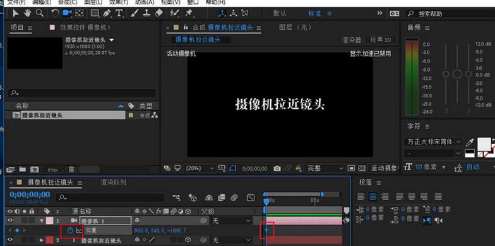Select the Hand tool
This screenshot has height=246, width=495.
pyautogui.click(x=28, y=13)
